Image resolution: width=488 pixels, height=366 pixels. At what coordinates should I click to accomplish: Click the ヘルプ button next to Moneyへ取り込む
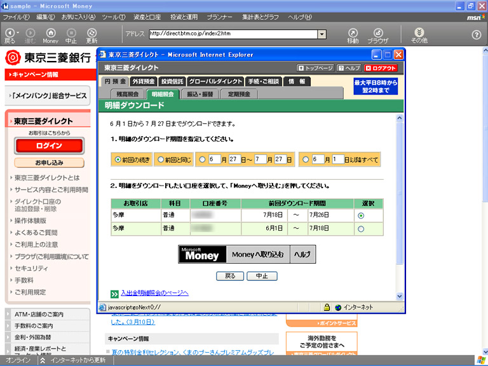click(x=302, y=254)
